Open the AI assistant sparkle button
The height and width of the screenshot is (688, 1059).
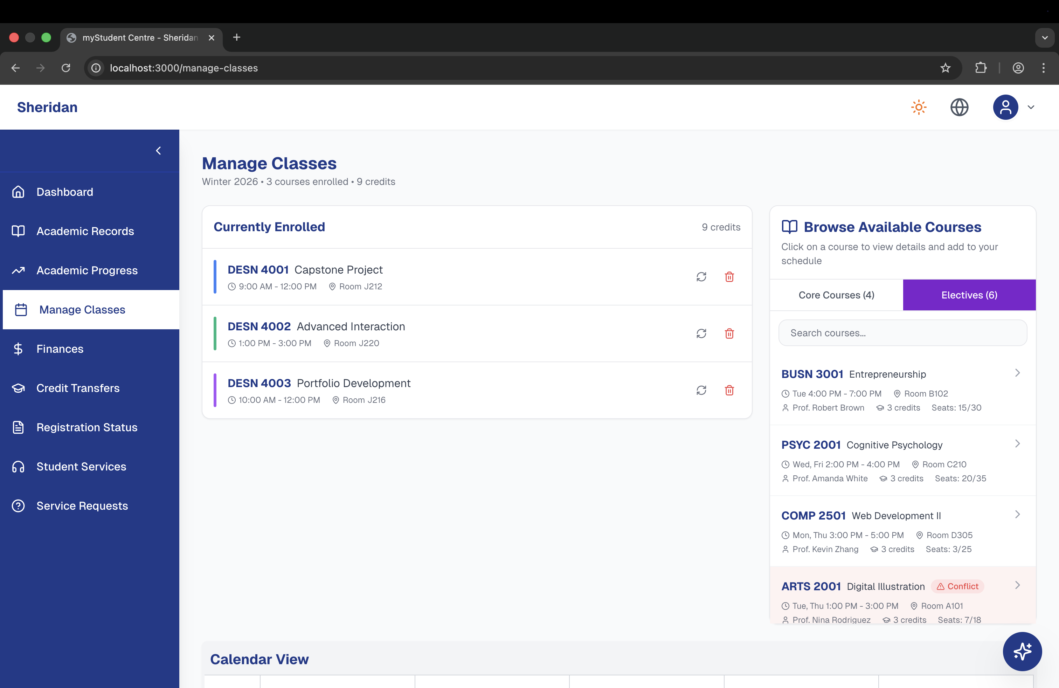[x=1022, y=651]
